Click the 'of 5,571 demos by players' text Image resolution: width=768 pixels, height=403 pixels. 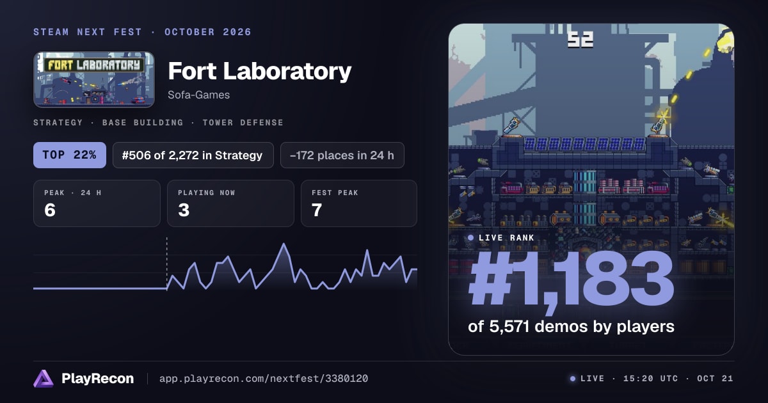pos(571,326)
